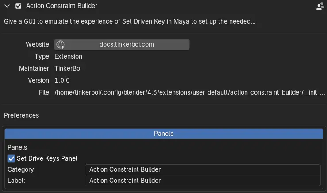Click the Extension type value

[x=68, y=56]
